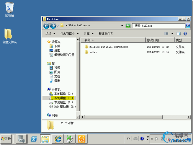Open the 图片 library
Screen dimensions: 193x145
point(55,72)
